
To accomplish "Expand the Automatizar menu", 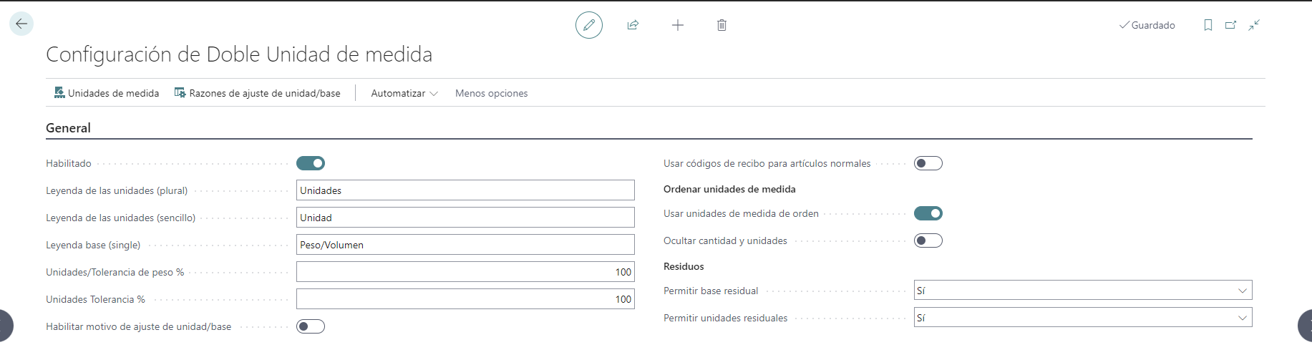I will click(404, 93).
